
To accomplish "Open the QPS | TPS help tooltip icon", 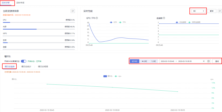I will click(x=97, y=18).
